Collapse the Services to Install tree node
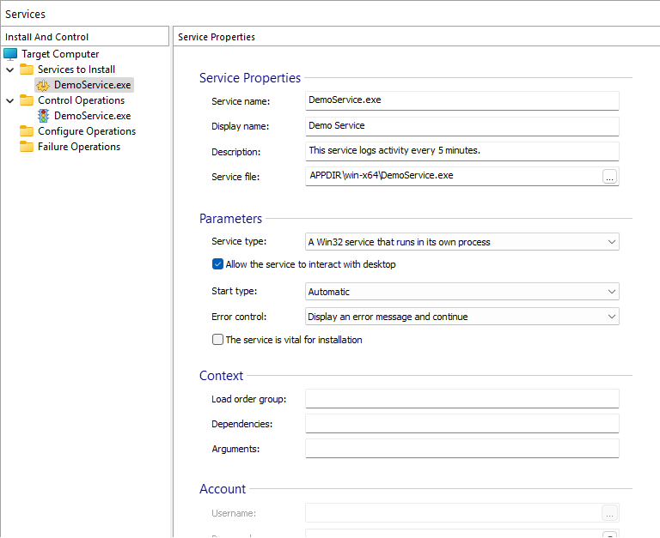660x538 pixels. [x=9, y=70]
